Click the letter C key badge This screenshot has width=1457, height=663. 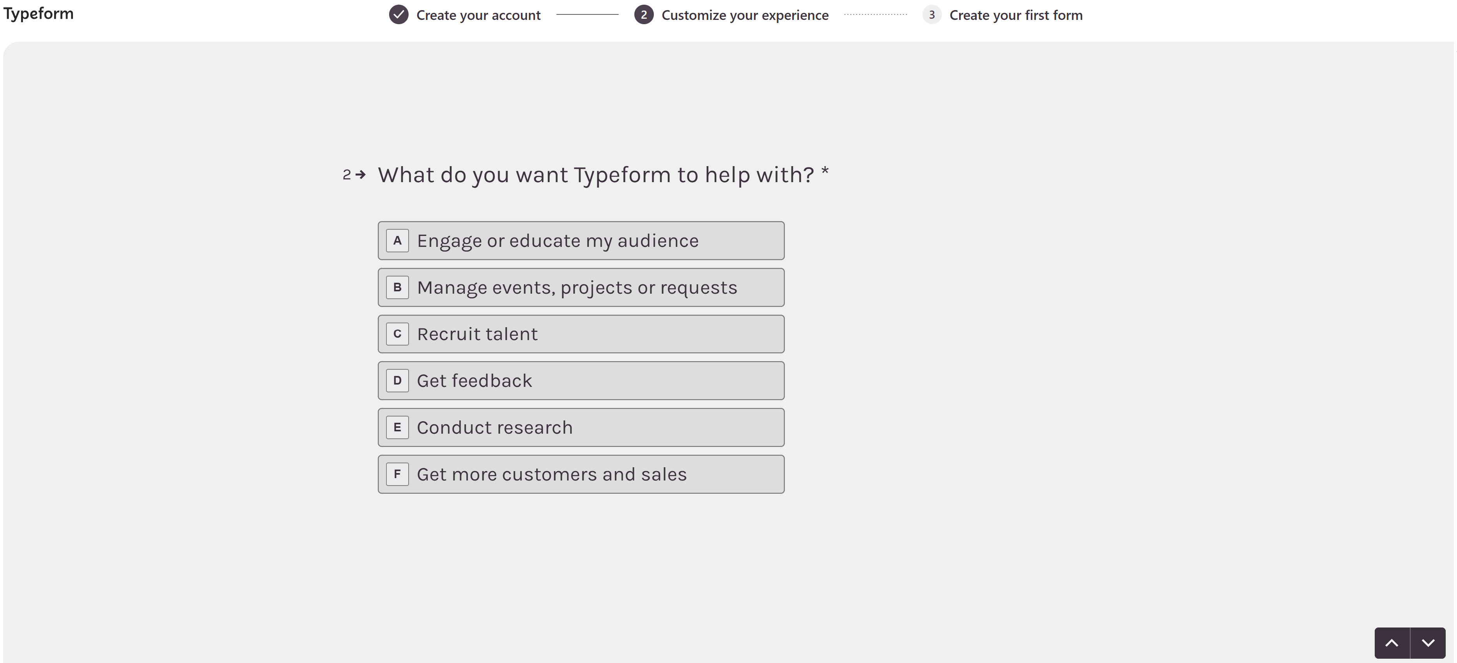tap(398, 334)
